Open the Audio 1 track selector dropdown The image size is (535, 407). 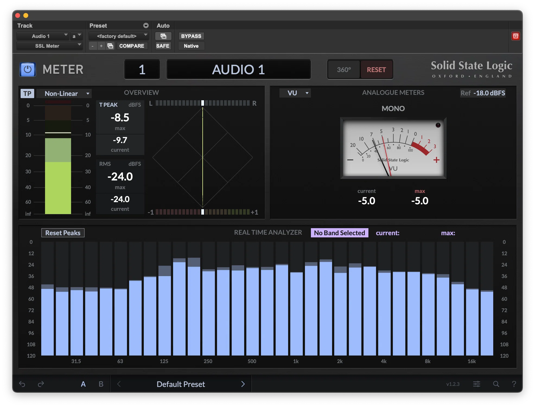point(43,36)
